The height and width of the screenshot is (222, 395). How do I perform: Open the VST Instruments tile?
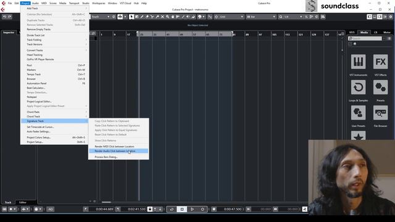click(358, 62)
